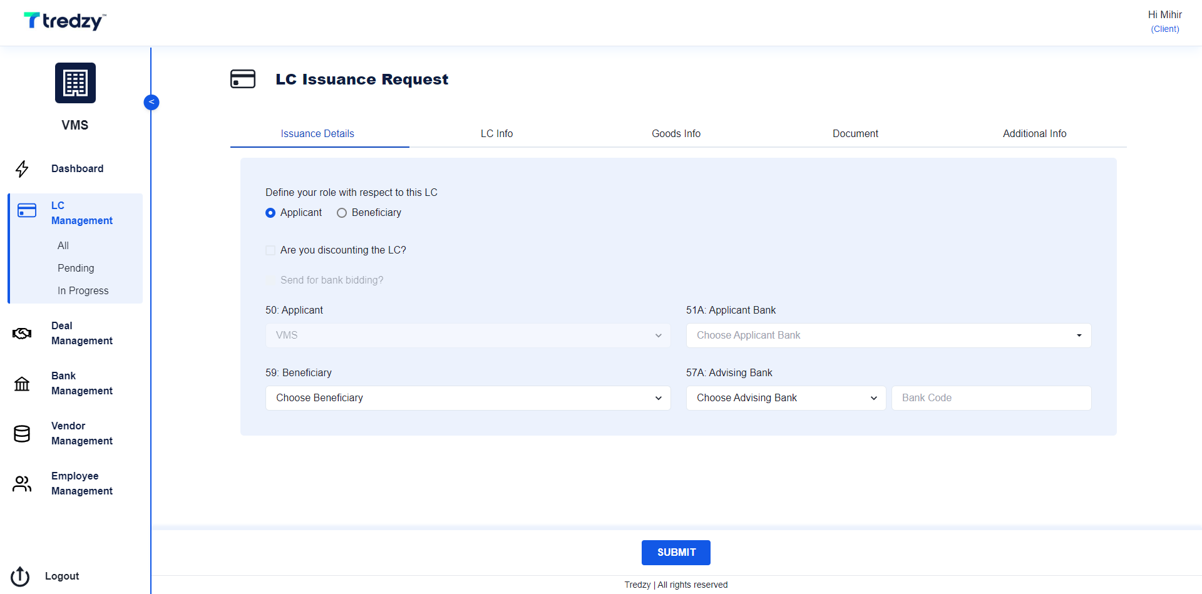1202x594 pixels.
Task: Select the Beneficiary role radio button
Action: coord(342,213)
